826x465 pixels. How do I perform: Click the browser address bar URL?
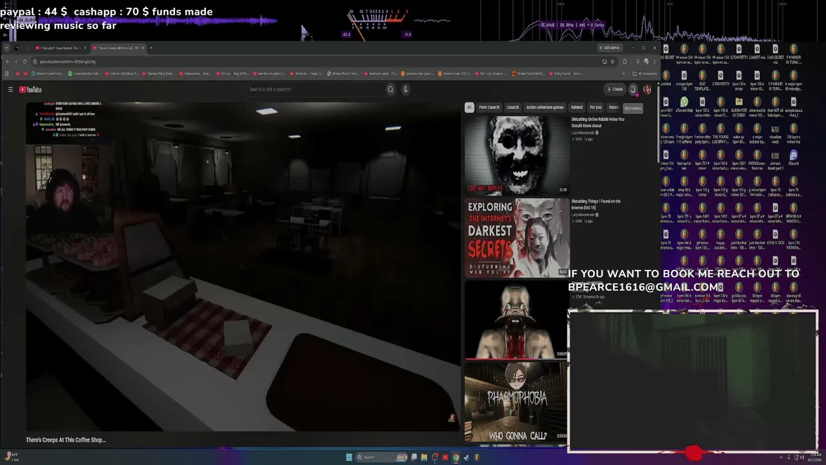coord(67,61)
